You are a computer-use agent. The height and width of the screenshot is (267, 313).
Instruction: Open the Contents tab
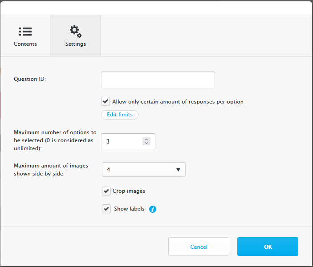point(25,36)
